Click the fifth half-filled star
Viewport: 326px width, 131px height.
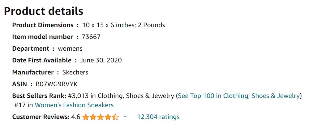pyautogui.click(x=115, y=117)
